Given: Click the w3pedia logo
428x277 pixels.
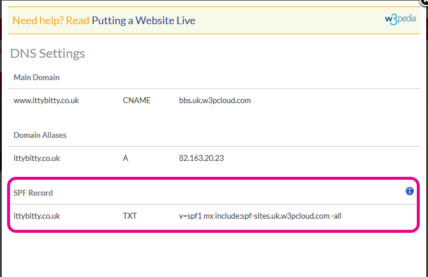Looking at the screenshot, I should (400, 19).
